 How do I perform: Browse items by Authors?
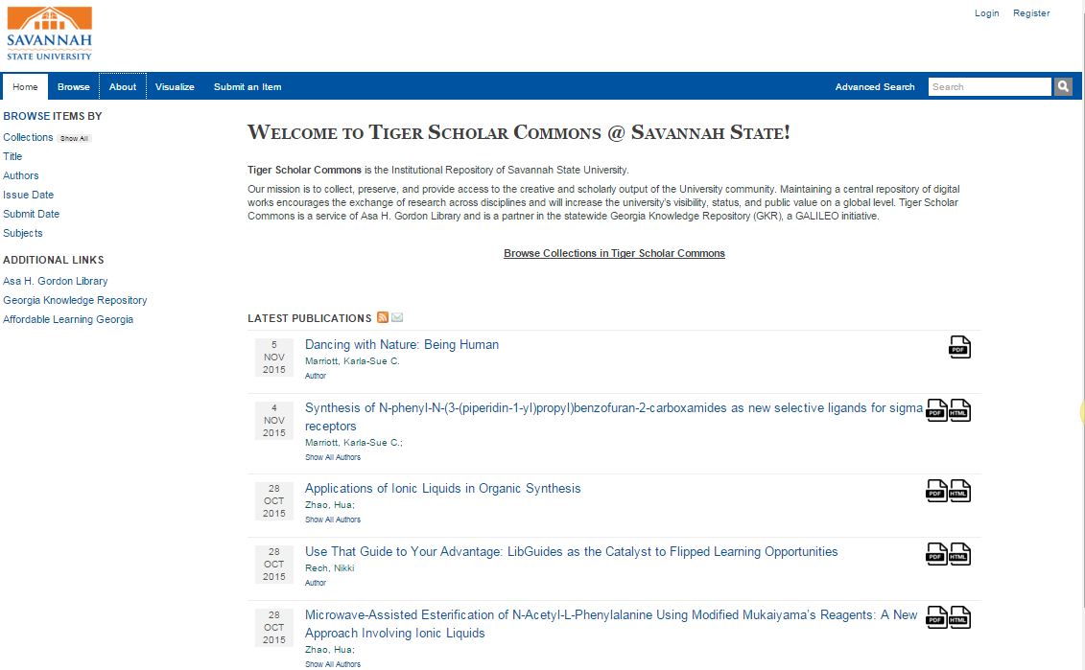click(21, 175)
